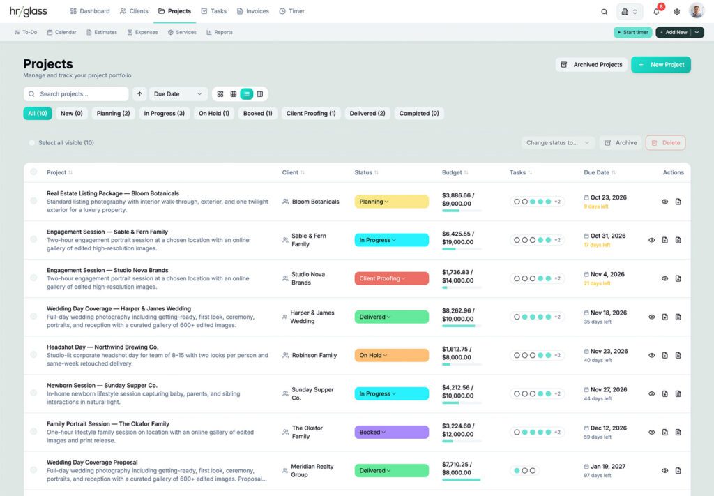The width and height of the screenshot is (714, 496).
Task: Expand the Add New dropdown arrow
Action: pyautogui.click(x=697, y=32)
